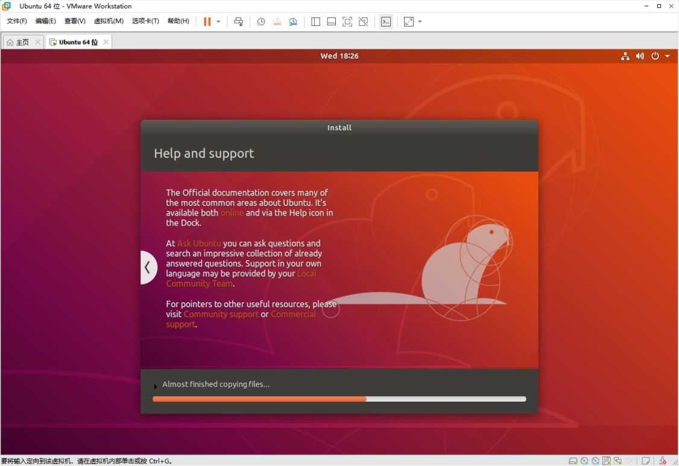Pause the virtual machine with the orange pause button
The width and height of the screenshot is (679, 466).
[x=207, y=22]
